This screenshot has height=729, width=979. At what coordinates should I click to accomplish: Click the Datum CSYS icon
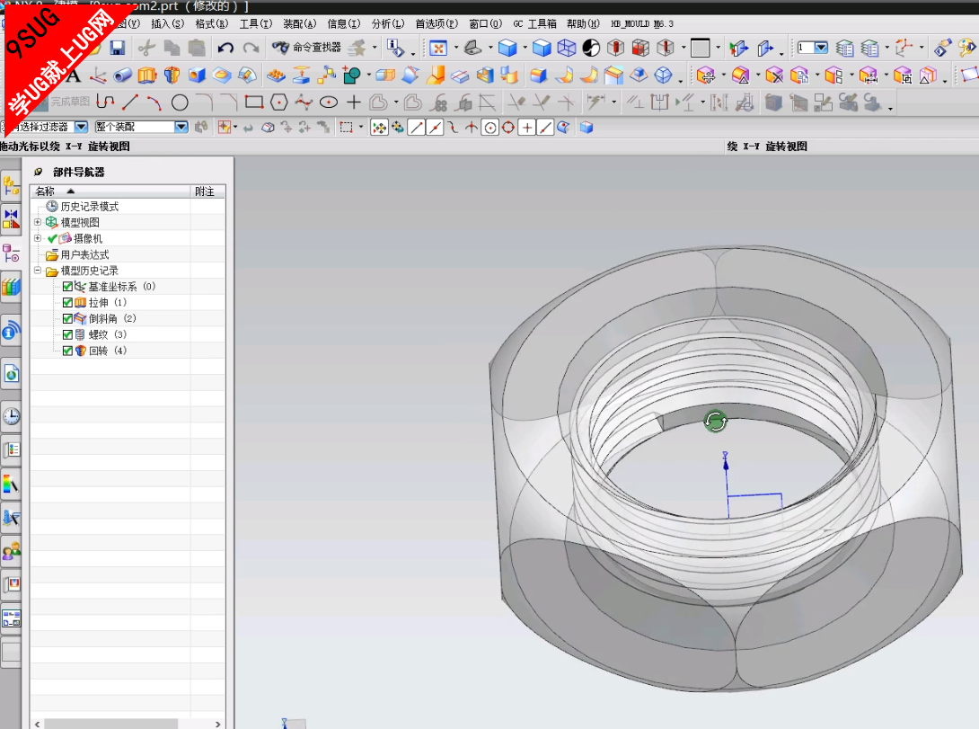point(98,76)
